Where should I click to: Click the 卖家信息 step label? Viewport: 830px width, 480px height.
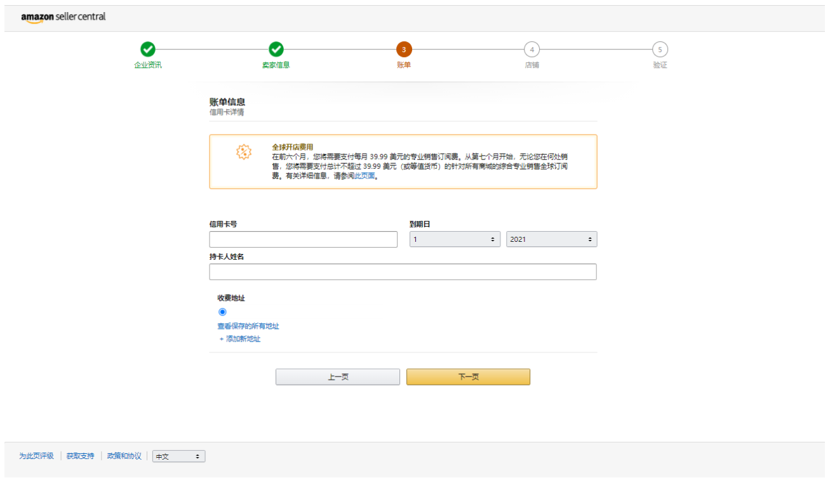(276, 65)
